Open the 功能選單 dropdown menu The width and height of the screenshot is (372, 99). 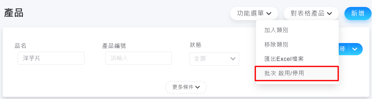[x=254, y=13]
